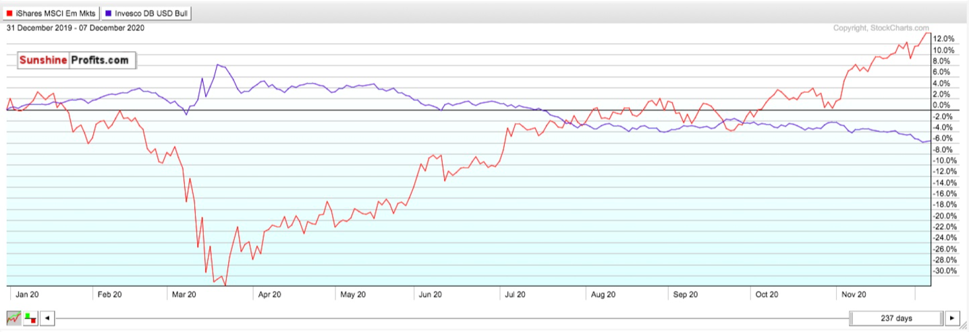Click the resize grip at window corner
969x332 pixels.
tap(964, 327)
